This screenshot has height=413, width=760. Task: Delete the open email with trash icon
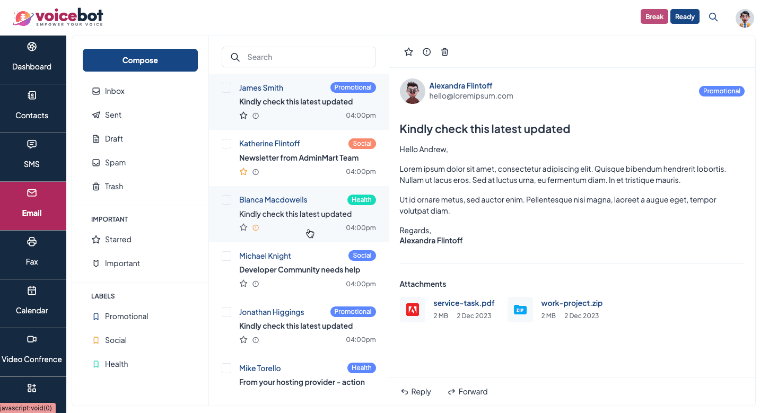(x=445, y=52)
